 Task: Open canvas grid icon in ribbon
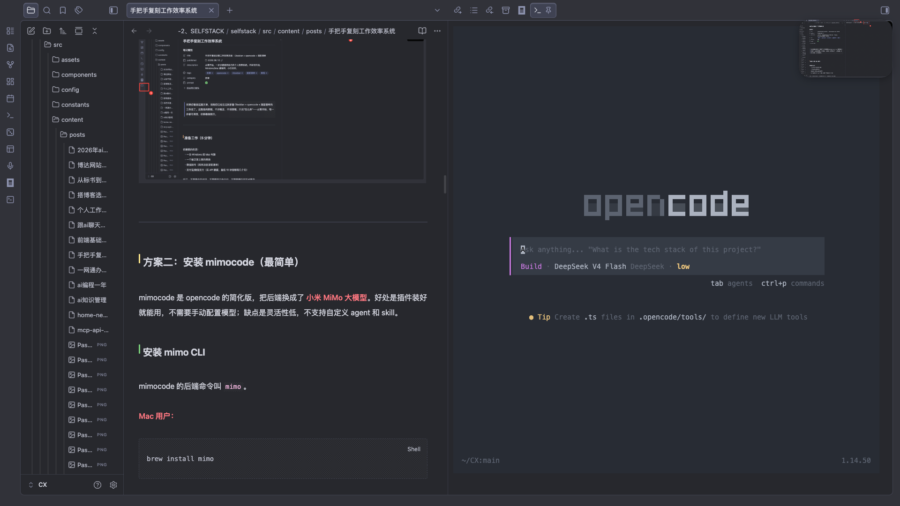(10, 82)
